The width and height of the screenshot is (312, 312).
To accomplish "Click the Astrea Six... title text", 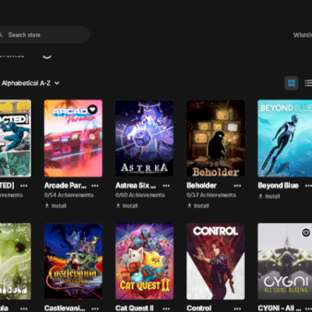I will pos(136,186).
